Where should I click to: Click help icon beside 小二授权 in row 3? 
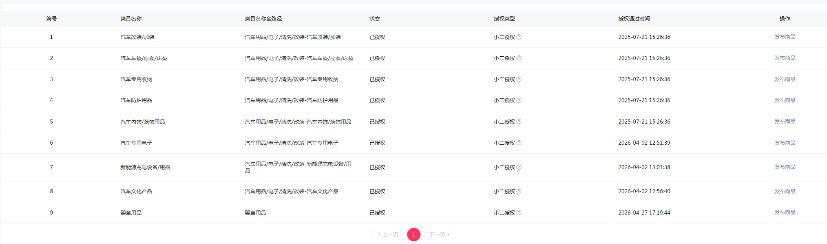(x=519, y=79)
